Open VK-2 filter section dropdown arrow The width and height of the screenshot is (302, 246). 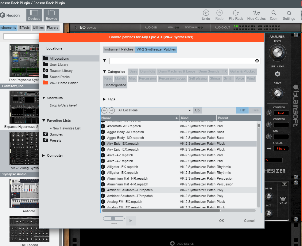pyautogui.click(x=285, y=184)
